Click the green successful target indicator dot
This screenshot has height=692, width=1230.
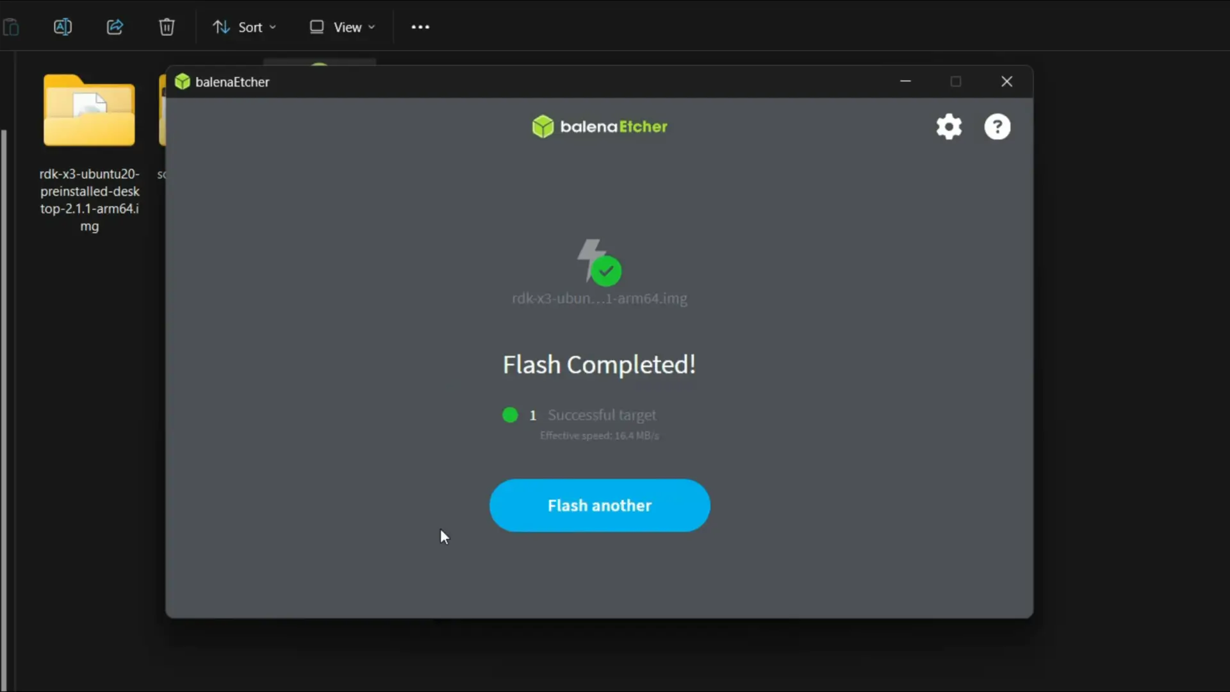510,415
